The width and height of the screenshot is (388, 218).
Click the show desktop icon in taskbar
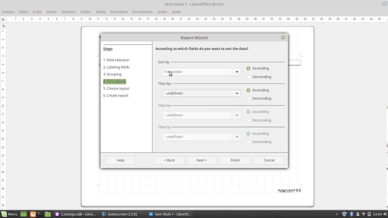[x=24, y=214]
